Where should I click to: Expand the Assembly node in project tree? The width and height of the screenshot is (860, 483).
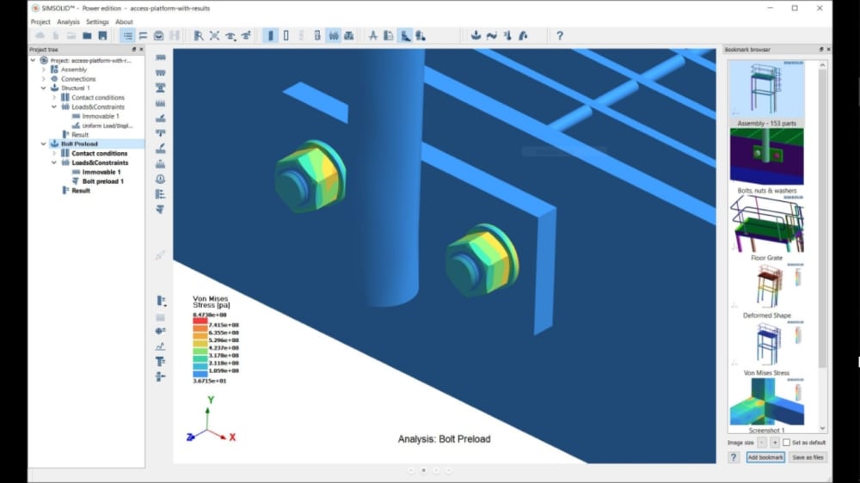44,70
